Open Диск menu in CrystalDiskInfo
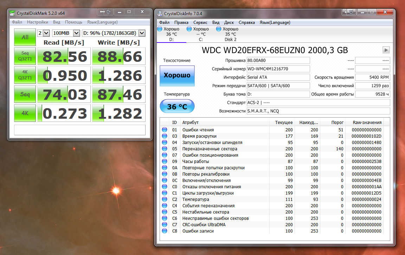 pos(229,22)
